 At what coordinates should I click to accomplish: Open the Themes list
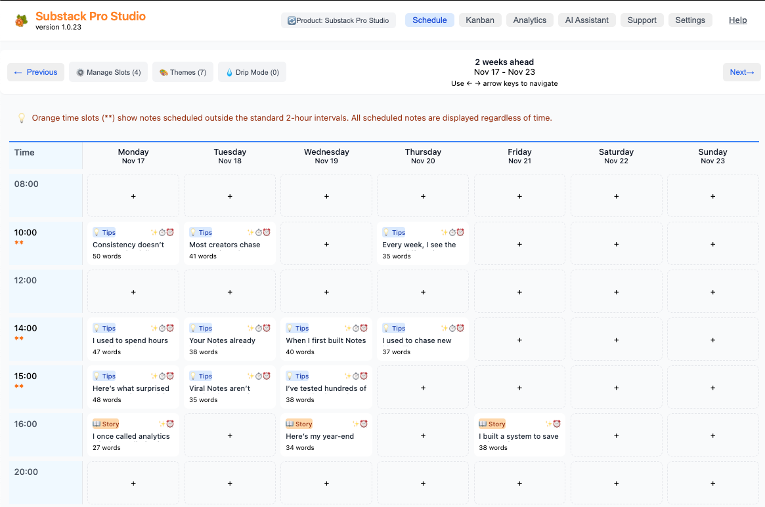(183, 72)
